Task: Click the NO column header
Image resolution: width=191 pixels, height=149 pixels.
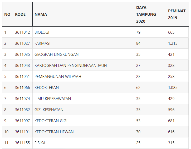Action: pos(7,14)
